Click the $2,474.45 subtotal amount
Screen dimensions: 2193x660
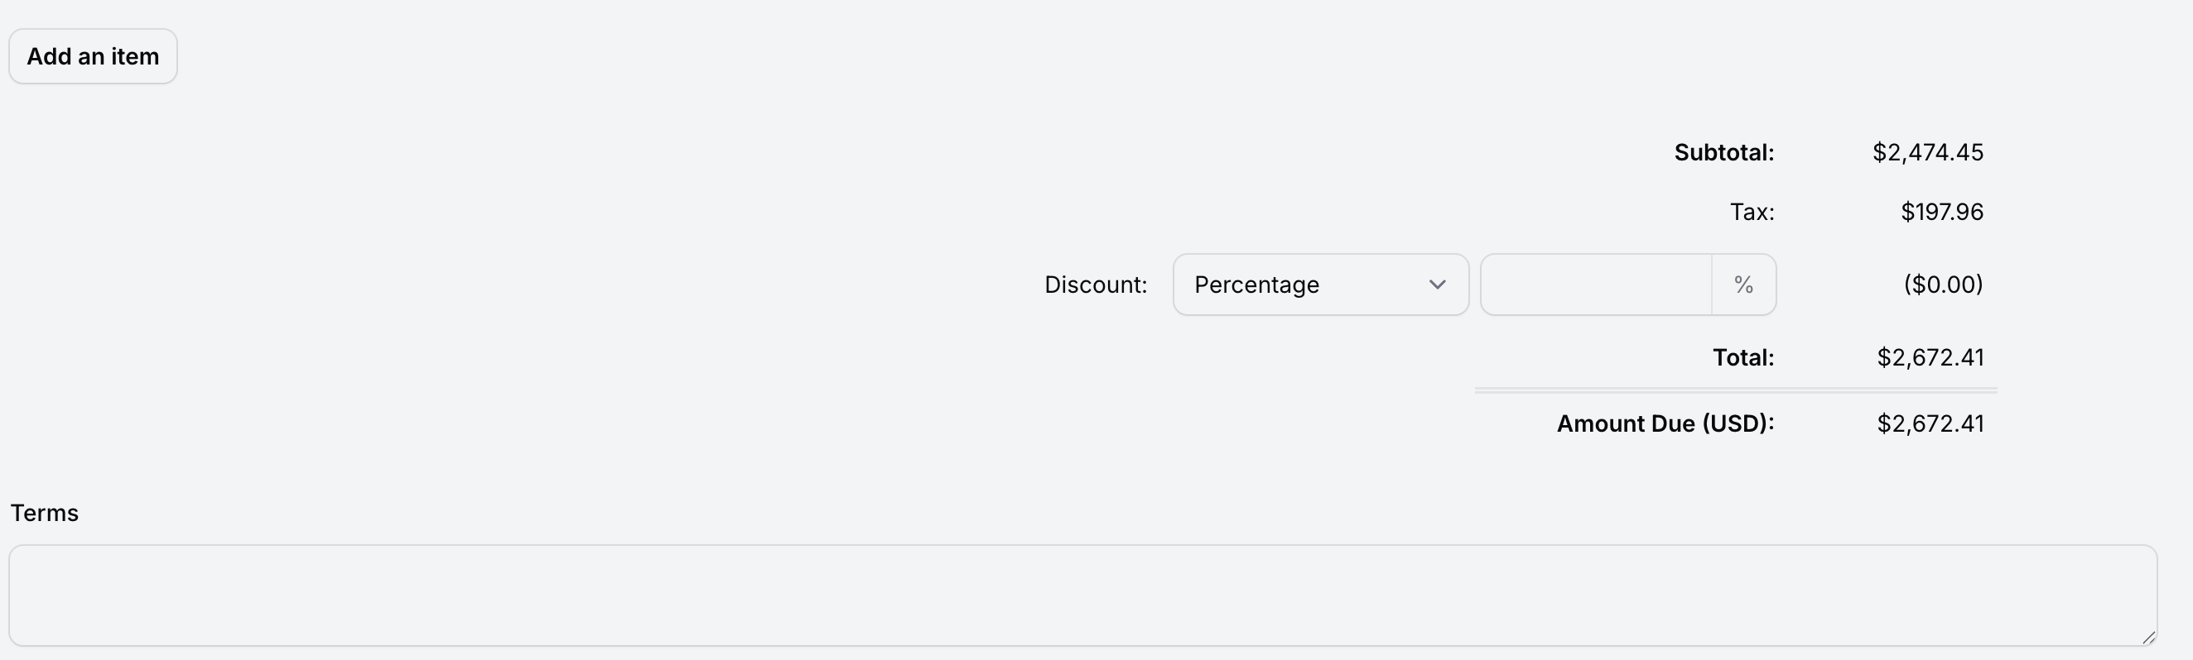tap(1927, 152)
